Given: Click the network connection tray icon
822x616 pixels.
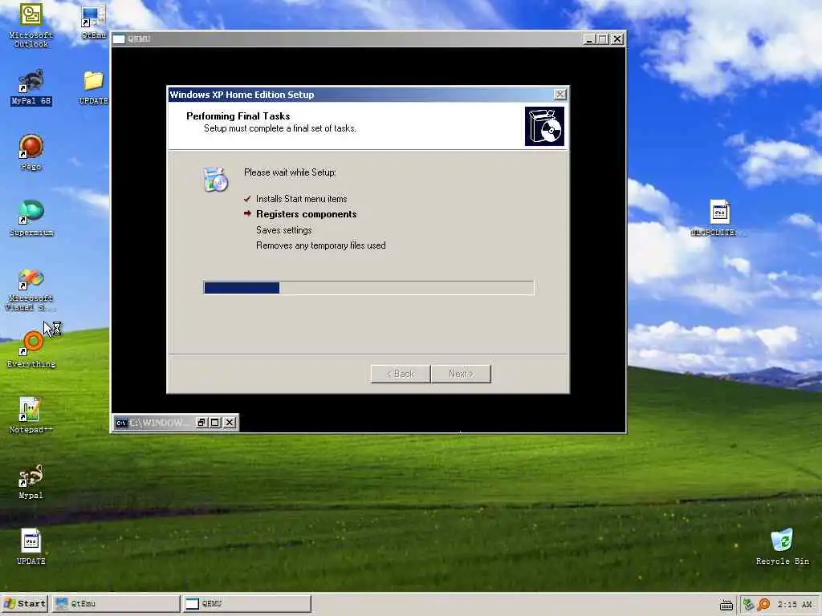Looking at the screenshot, I should click(748, 605).
